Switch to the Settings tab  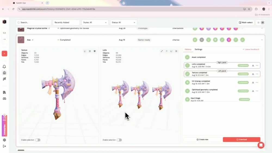(x=198, y=49)
